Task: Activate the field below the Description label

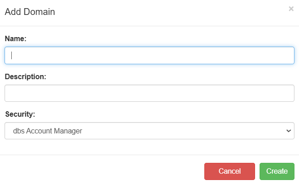Action: click(x=149, y=93)
